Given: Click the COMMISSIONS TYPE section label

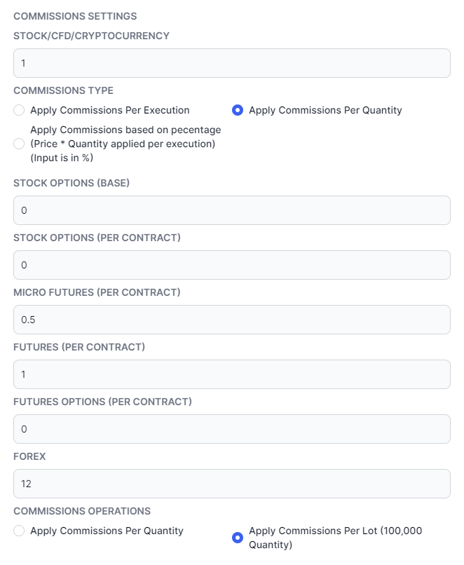Looking at the screenshot, I should point(63,90).
